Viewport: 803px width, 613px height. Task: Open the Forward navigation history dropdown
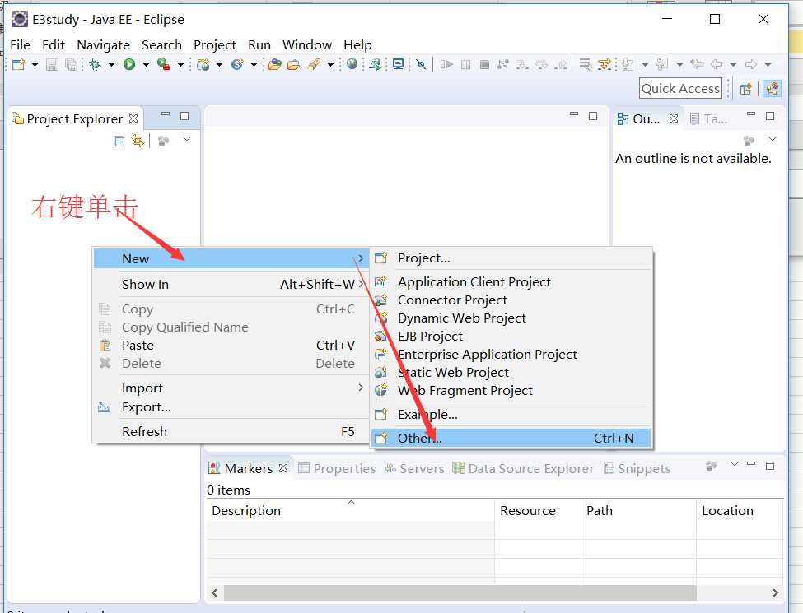point(768,64)
